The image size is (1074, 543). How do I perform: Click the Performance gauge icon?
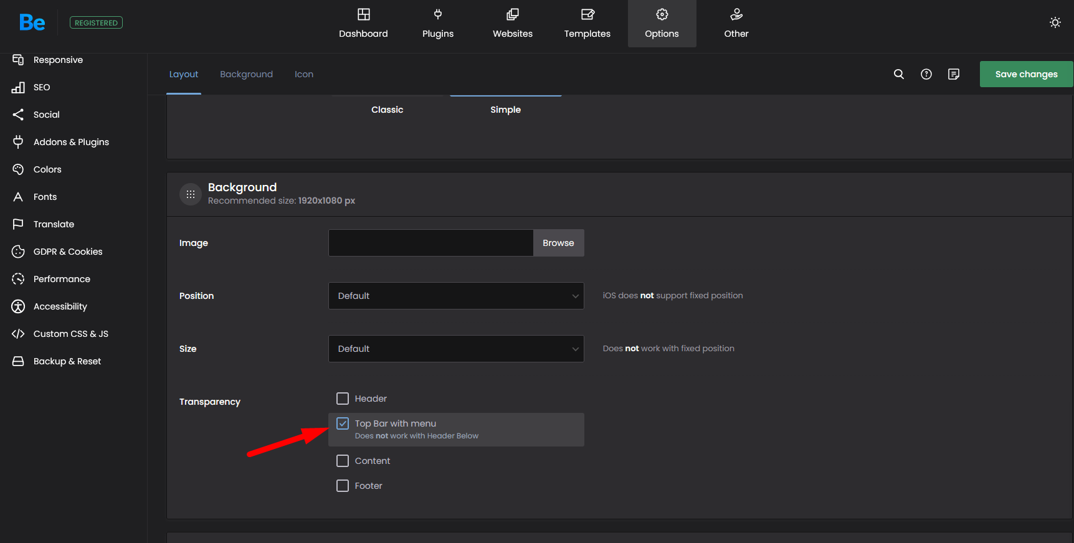pos(18,279)
